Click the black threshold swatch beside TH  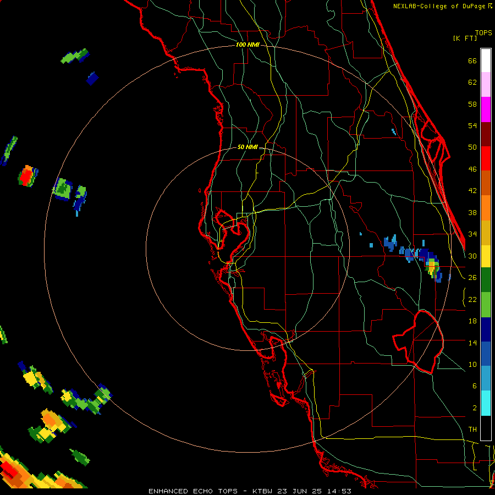click(486, 428)
